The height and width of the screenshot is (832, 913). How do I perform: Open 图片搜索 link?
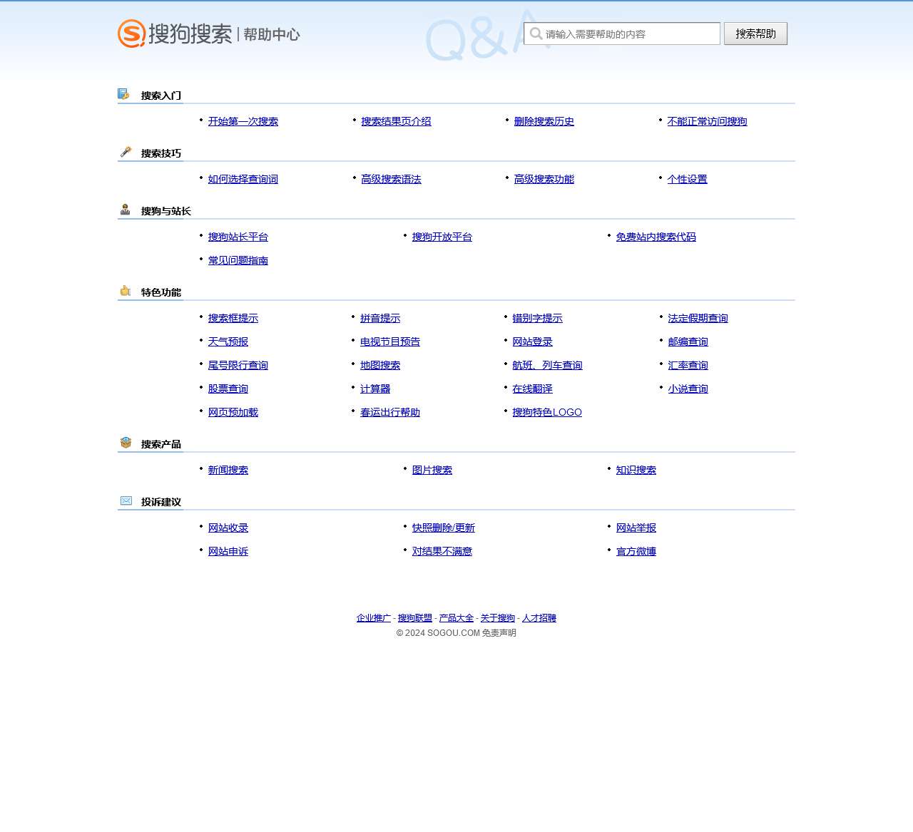point(432,470)
